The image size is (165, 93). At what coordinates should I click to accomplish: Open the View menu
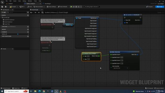(20, 1)
